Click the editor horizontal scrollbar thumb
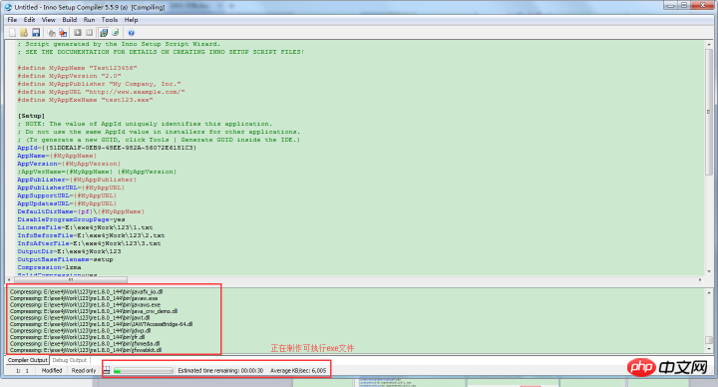718x387 pixels. (71, 279)
